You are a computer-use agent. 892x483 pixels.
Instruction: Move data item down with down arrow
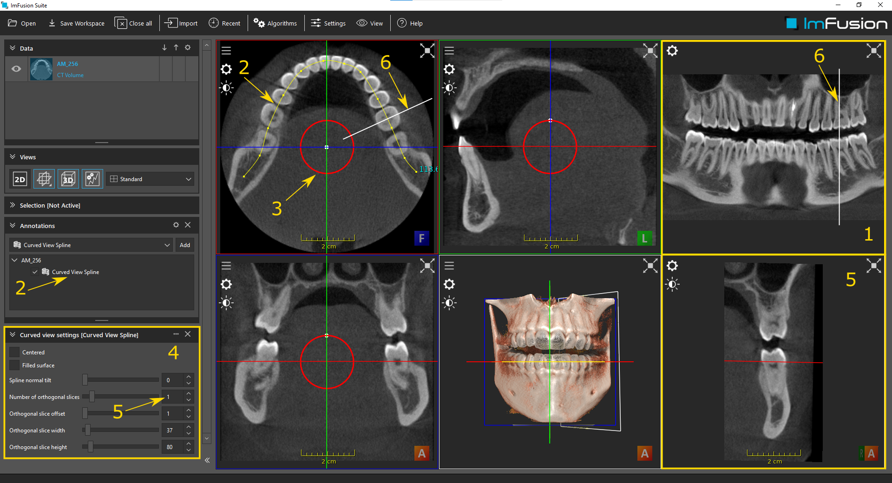[164, 48]
